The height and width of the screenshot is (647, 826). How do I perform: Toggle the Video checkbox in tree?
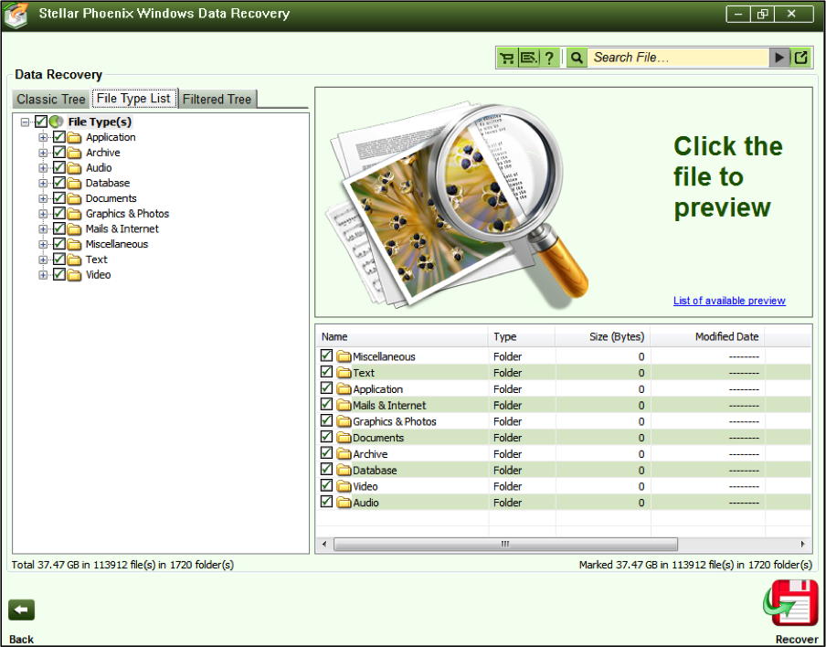click(59, 274)
